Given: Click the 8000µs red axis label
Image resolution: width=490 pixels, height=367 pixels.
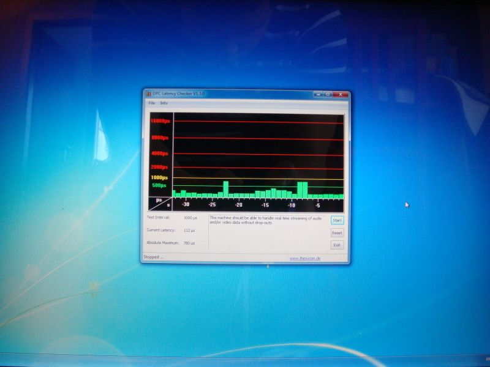Looking at the screenshot, I should coord(160,138).
